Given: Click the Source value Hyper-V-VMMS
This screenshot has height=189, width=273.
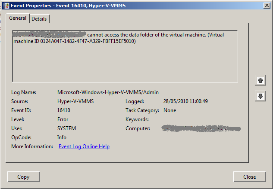Looking at the screenshot, I should pyautogui.click(x=75, y=101).
